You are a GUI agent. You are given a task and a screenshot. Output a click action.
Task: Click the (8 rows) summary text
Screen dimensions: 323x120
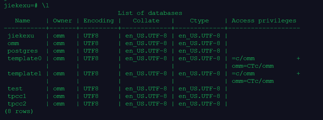pos(19,112)
